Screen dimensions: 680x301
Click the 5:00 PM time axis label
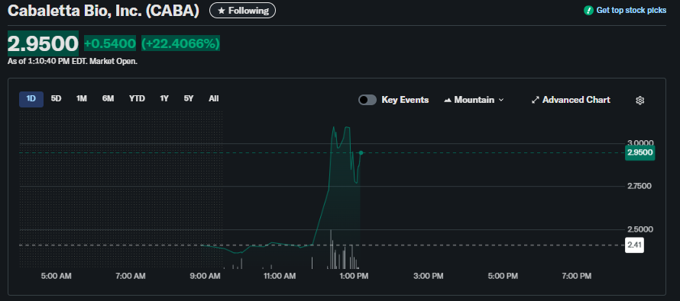(x=503, y=276)
